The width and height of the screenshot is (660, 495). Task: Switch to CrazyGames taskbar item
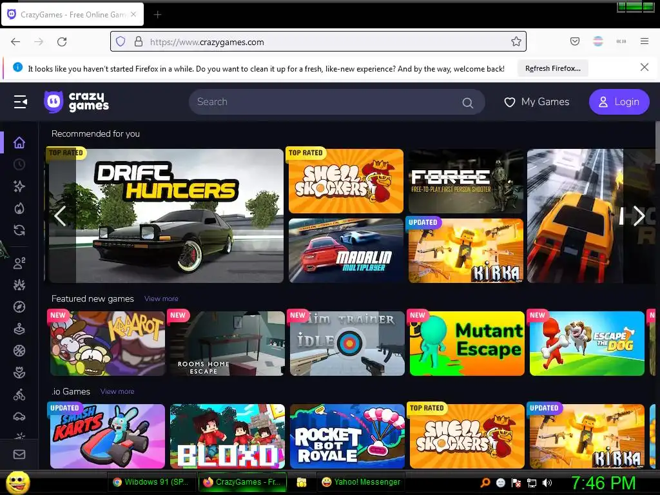coord(243,482)
